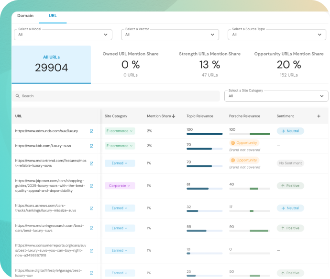The height and width of the screenshot is (279, 330).
Task: Click the https://www.edmunds.com/suv/luxury URL
Action: coord(46,131)
